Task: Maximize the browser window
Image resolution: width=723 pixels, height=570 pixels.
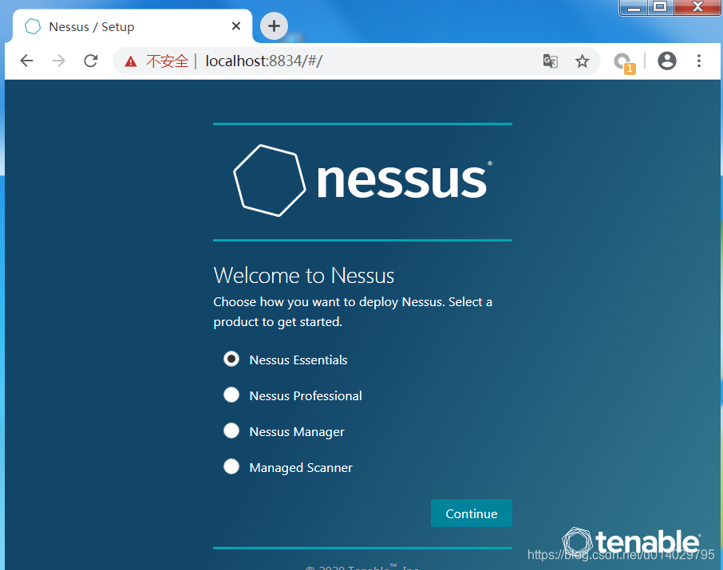Action: click(x=660, y=7)
